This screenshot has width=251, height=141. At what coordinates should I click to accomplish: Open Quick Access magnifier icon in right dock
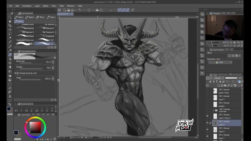coord(202,14)
